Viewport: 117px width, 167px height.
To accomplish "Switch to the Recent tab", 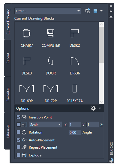I will pos(8,58).
